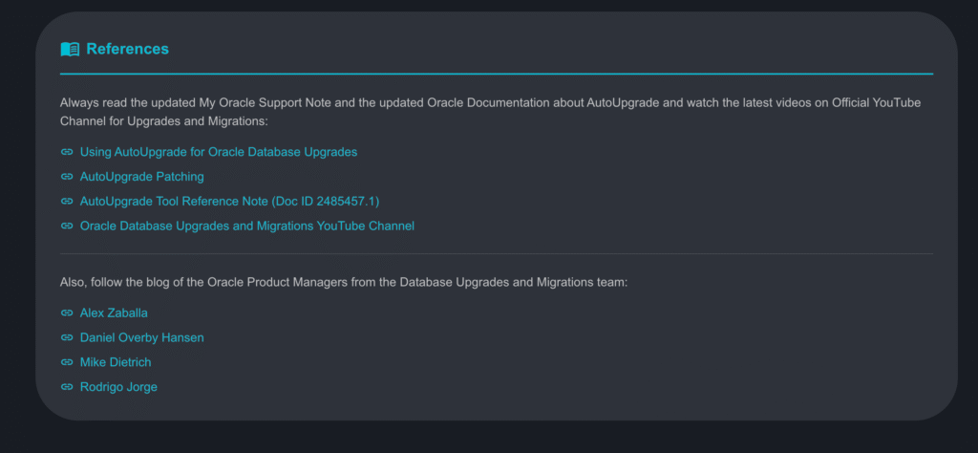
Task: Click the chain icon next to Rodrigo Jorge
Action: (67, 387)
